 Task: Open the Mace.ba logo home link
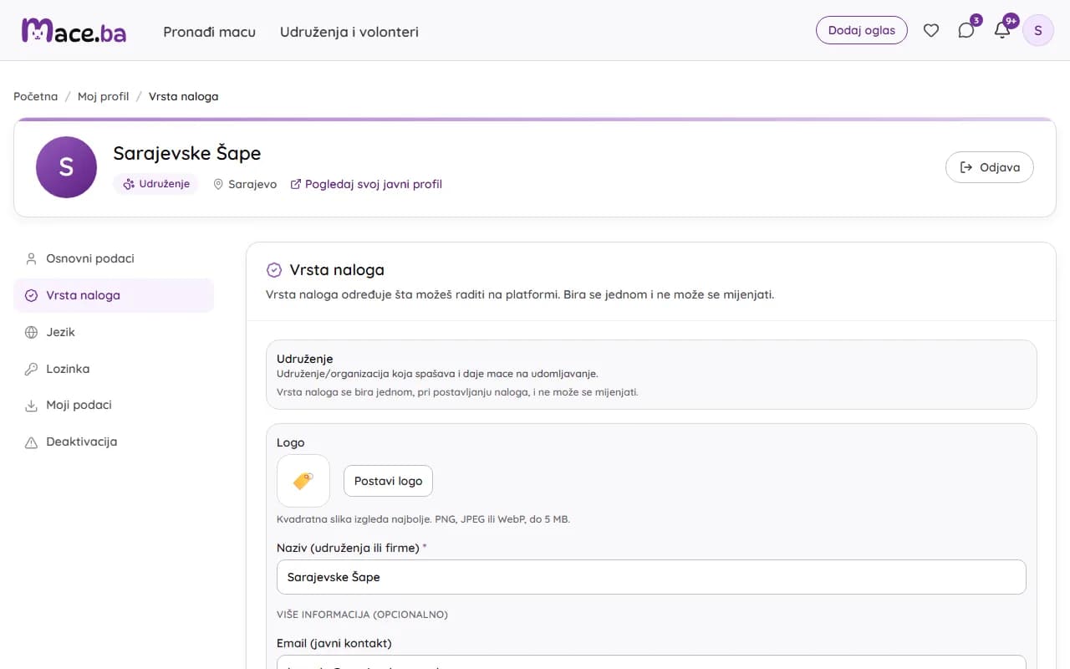(x=74, y=31)
